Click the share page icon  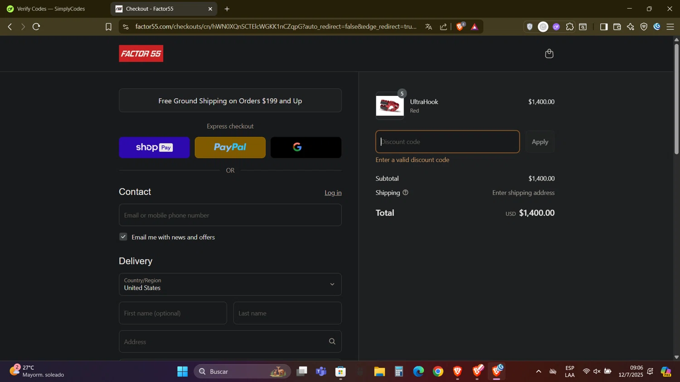tap(443, 27)
